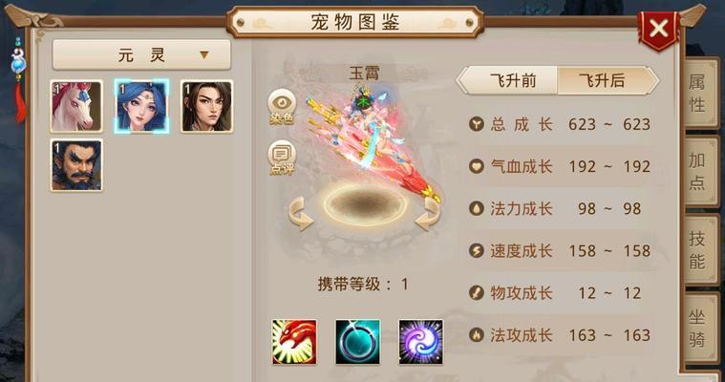Open the 点评 comment bubble icon
Image resolution: width=725 pixels, height=382 pixels.
tap(281, 158)
